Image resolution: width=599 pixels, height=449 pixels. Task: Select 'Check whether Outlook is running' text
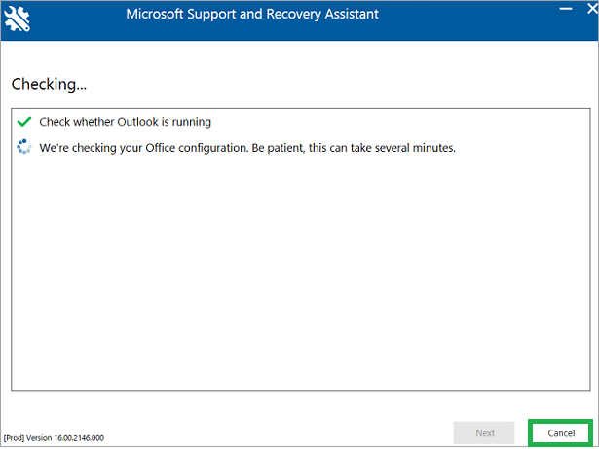click(126, 122)
